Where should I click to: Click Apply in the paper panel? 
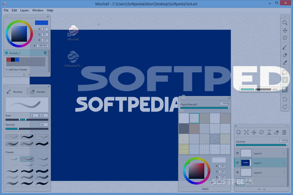(205, 189)
